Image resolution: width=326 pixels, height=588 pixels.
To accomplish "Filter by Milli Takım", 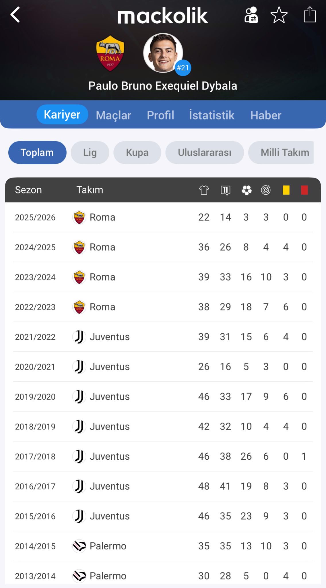I will coord(284,152).
